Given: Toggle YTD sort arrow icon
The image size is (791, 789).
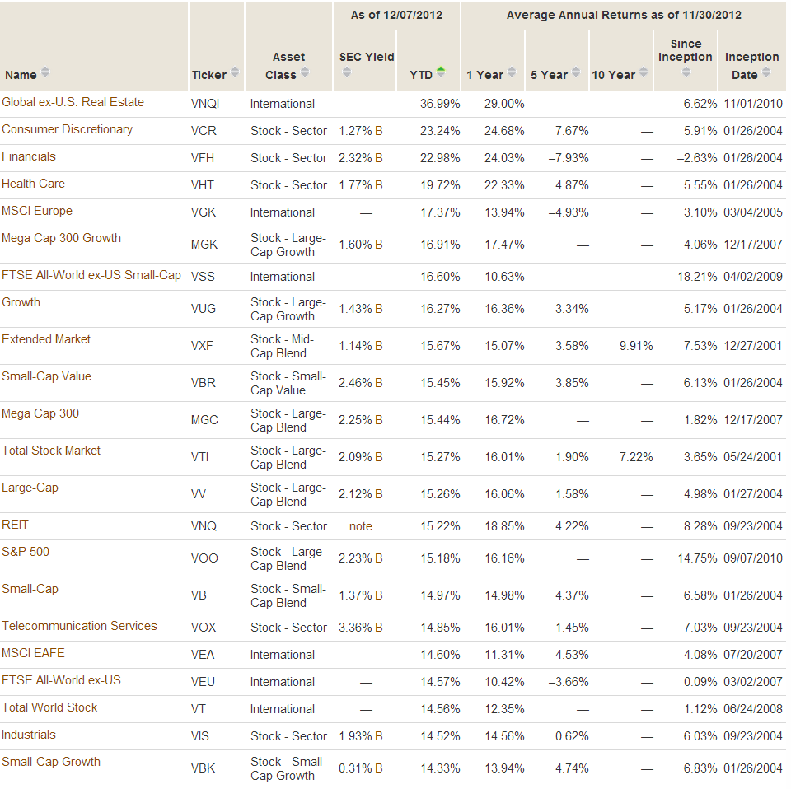Looking at the screenshot, I should pyautogui.click(x=441, y=72).
